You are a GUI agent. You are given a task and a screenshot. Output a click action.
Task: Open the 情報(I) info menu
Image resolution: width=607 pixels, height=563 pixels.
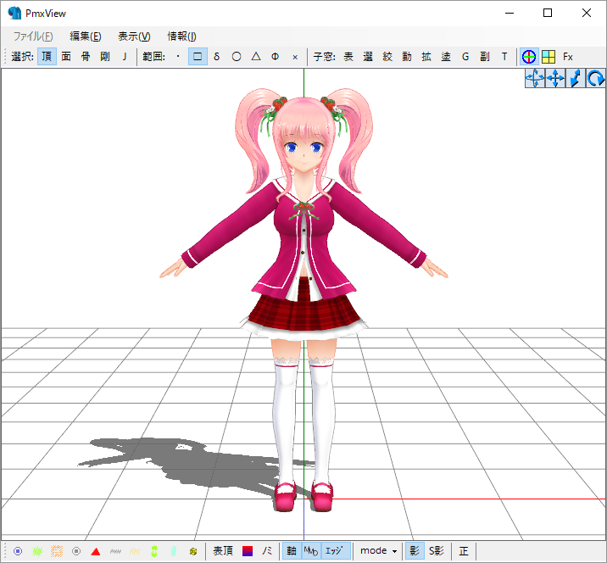[181, 36]
